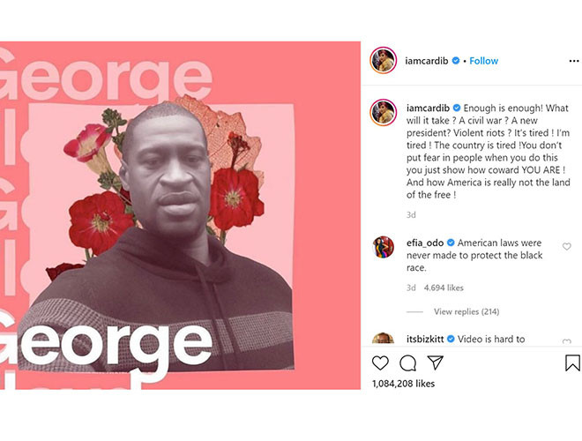The width and height of the screenshot is (582, 441).
Task: Like efia_odo's comment heart
Action: pos(566,246)
